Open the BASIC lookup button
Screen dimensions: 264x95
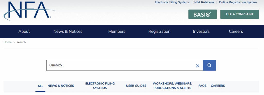(203, 14)
